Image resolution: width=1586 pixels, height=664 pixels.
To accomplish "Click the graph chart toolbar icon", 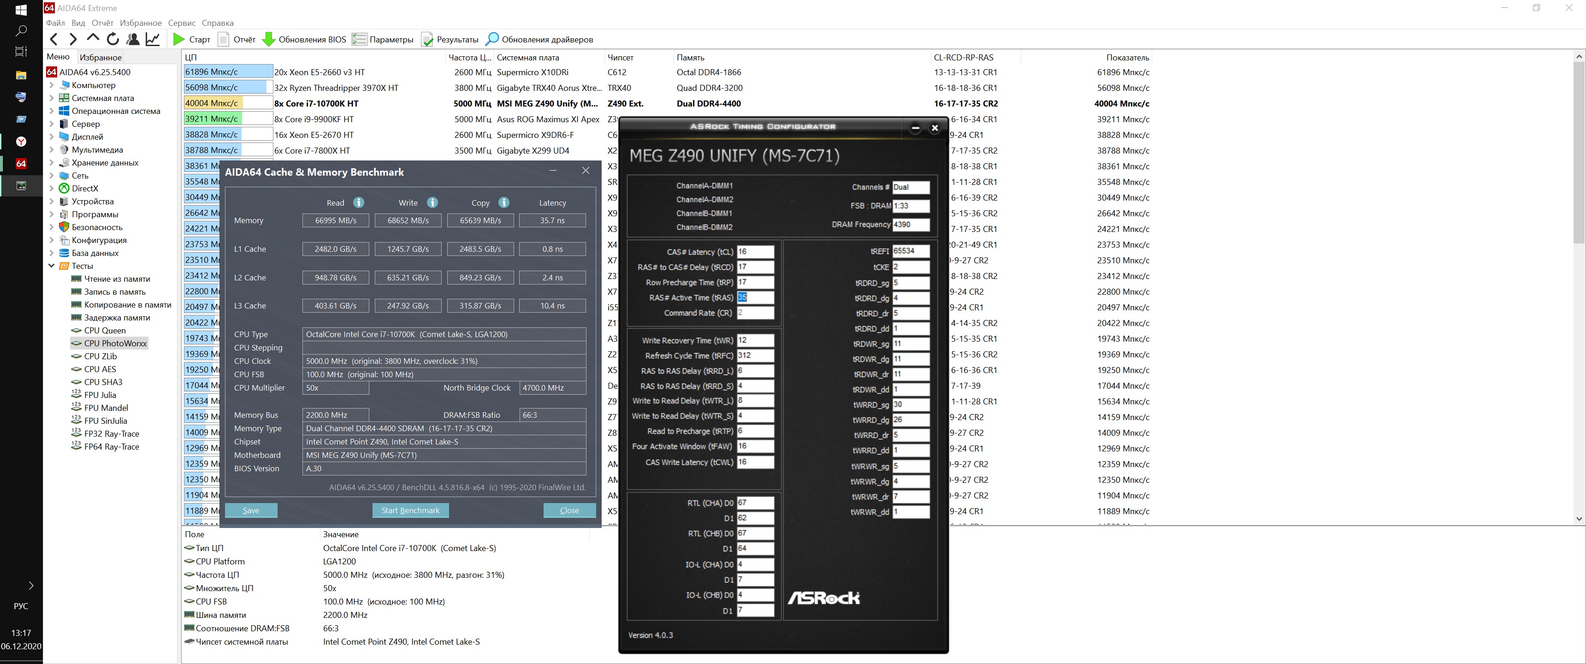I will [x=153, y=39].
